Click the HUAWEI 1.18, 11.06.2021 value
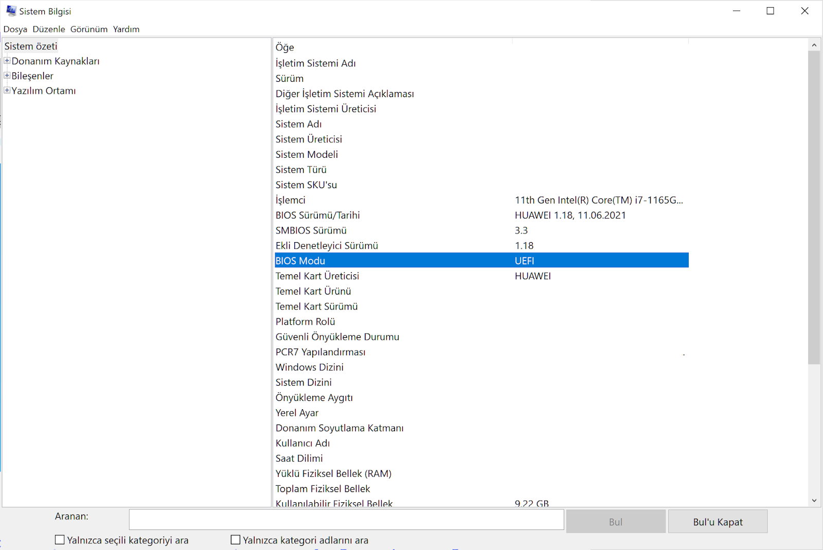This screenshot has height=550, width=823. coord(570,215)
